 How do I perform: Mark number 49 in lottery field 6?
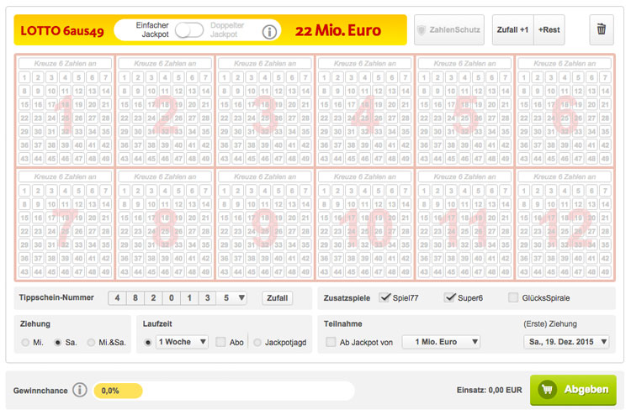[605, 159]
